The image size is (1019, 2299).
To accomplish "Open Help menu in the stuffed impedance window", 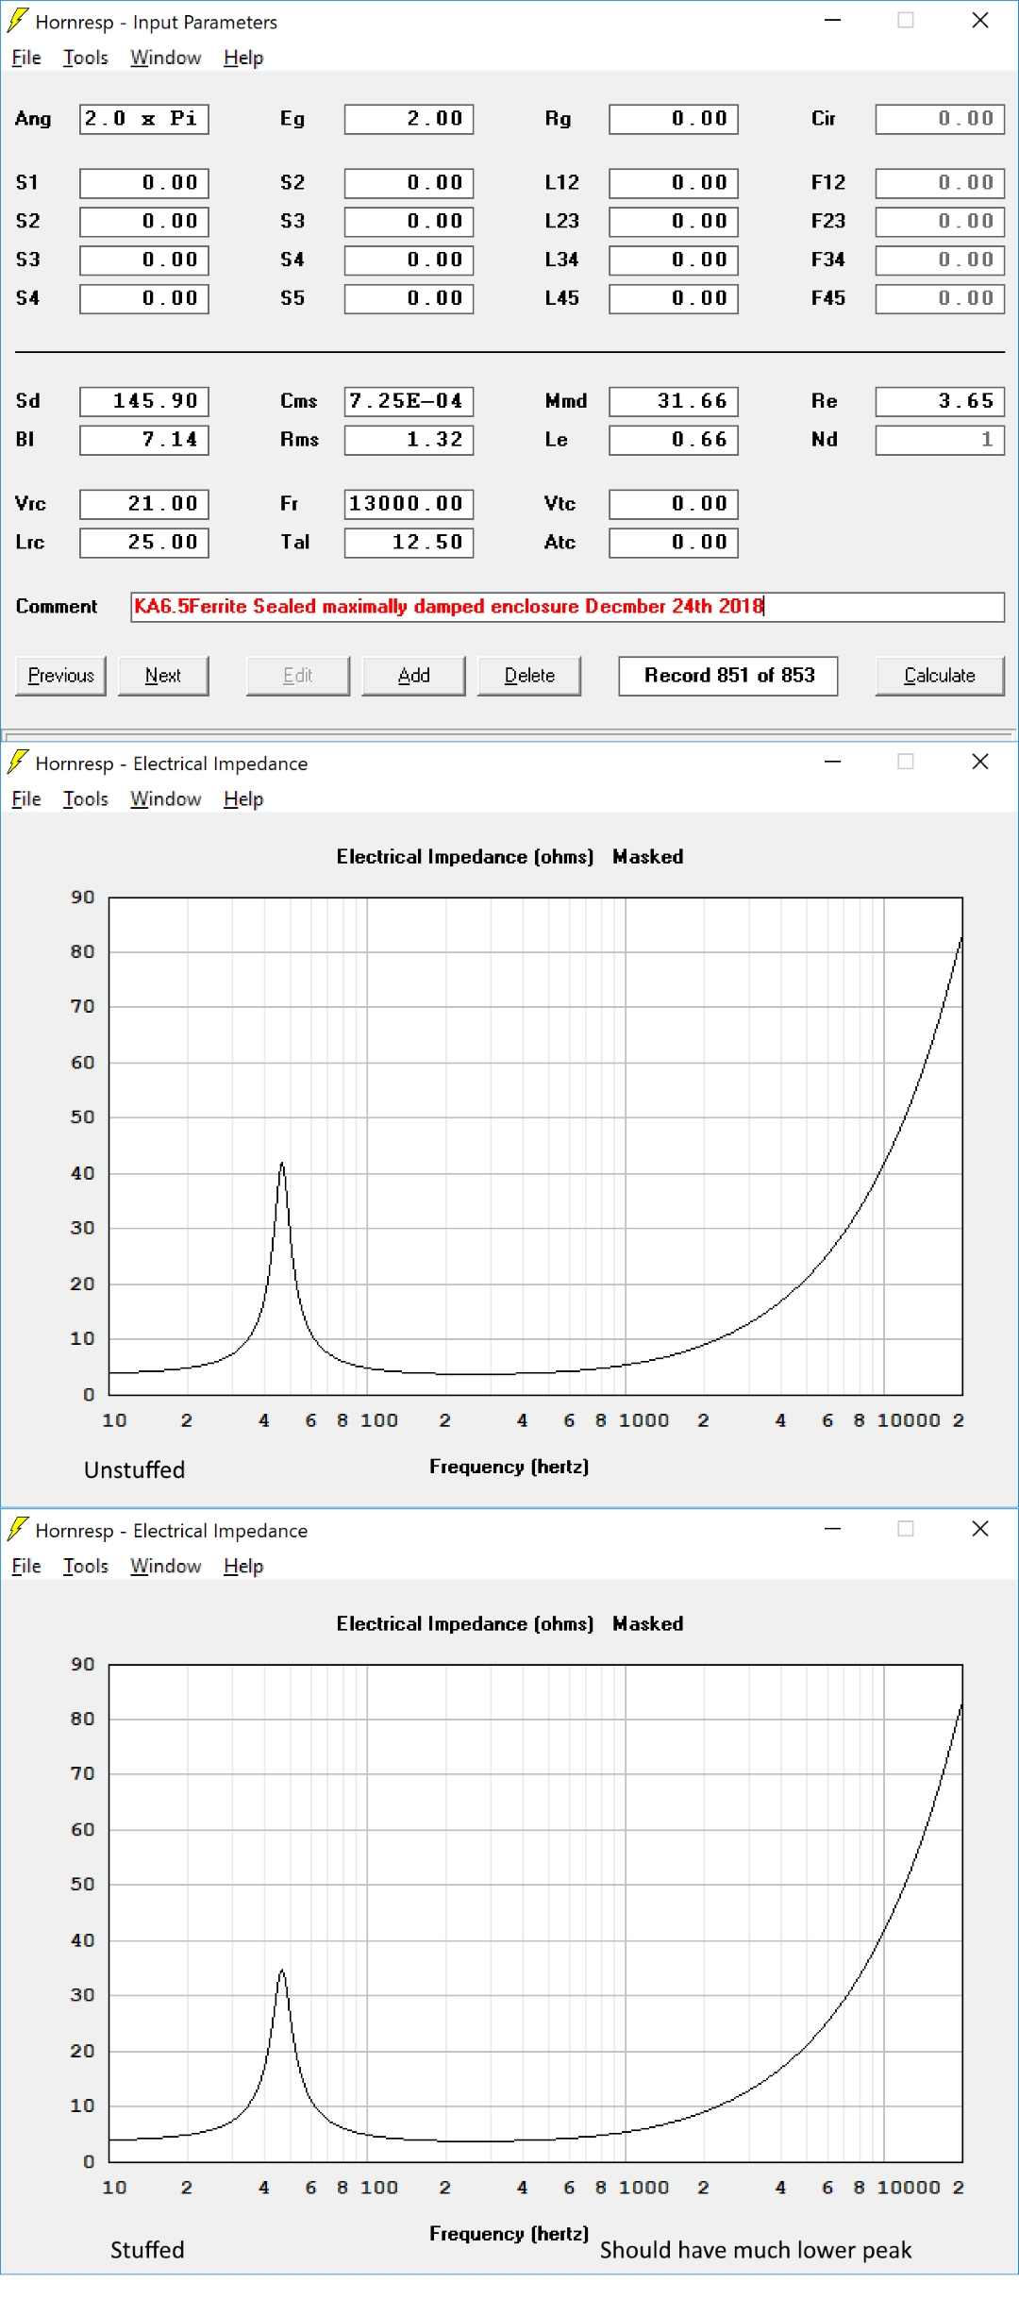I will [243, 1567].
